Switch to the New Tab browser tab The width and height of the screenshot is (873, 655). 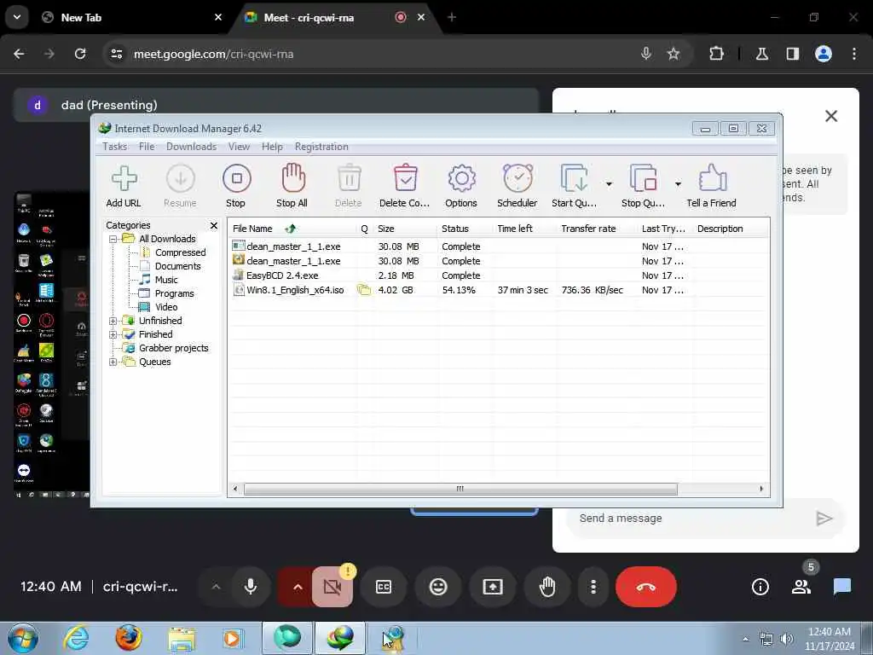132,17
